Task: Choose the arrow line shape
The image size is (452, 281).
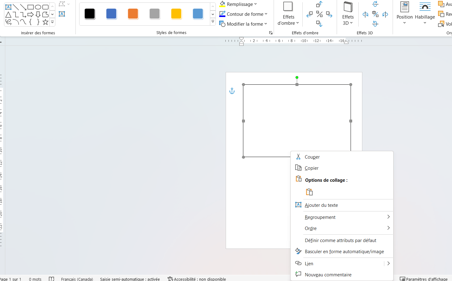Action: [x=23, y=7]
